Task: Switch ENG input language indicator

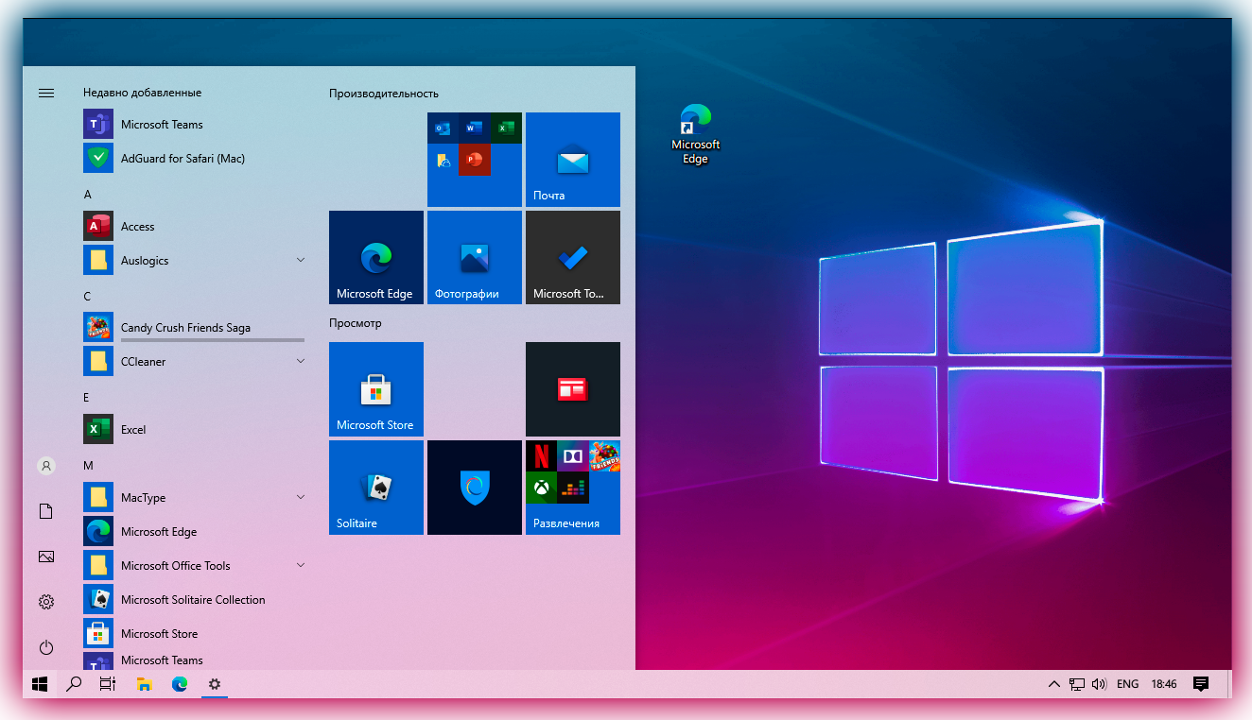Action: click(1127, 684)
